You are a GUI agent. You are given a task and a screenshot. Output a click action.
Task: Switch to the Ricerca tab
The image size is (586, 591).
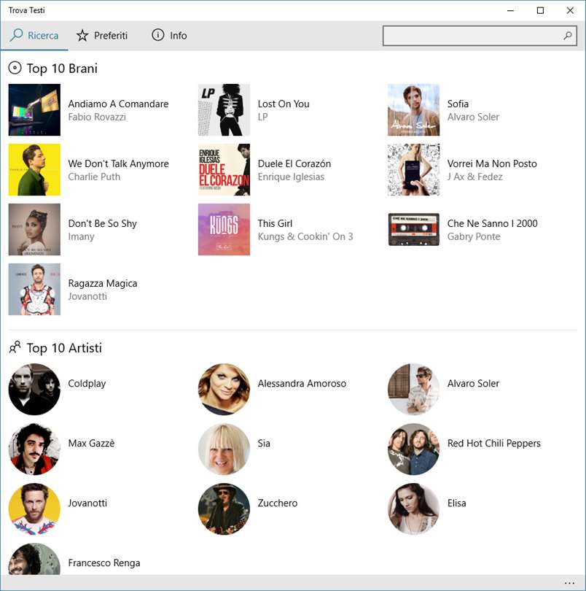point(34,36)
